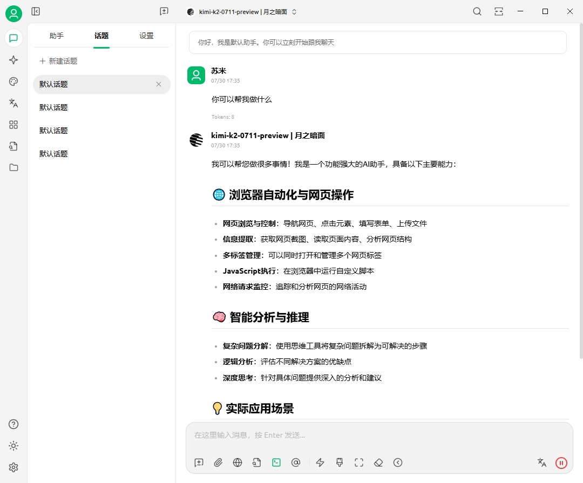The height and width of the screenshot is (483, 583).
Task: Click the 网络请求监控 bullet line
Action: (x=295, y=287)
